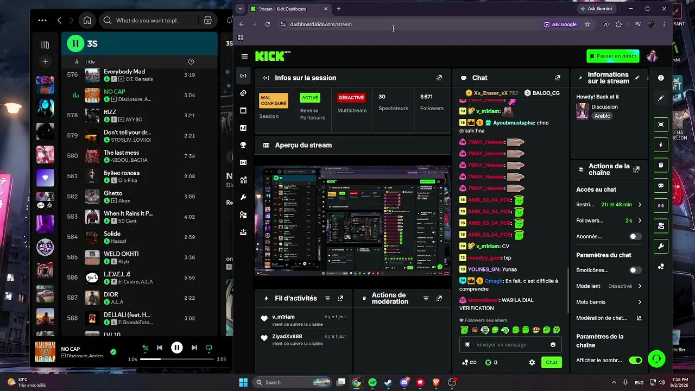Image resolution: width=695 pixels, height=391 pixels.
Task: Reload the Kick dashboard page
Action: (267, 24)
